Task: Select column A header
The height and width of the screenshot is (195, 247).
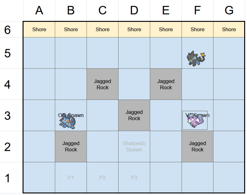Action: coord(39,11)
